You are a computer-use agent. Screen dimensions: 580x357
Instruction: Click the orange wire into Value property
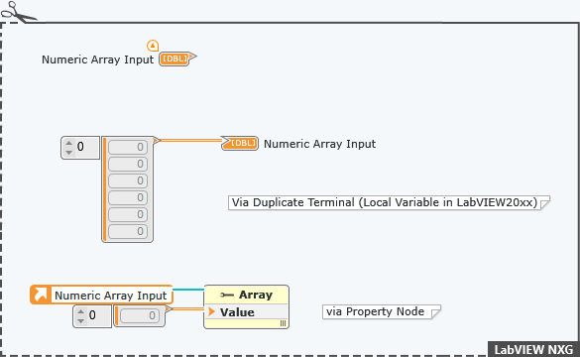point(188,308)
